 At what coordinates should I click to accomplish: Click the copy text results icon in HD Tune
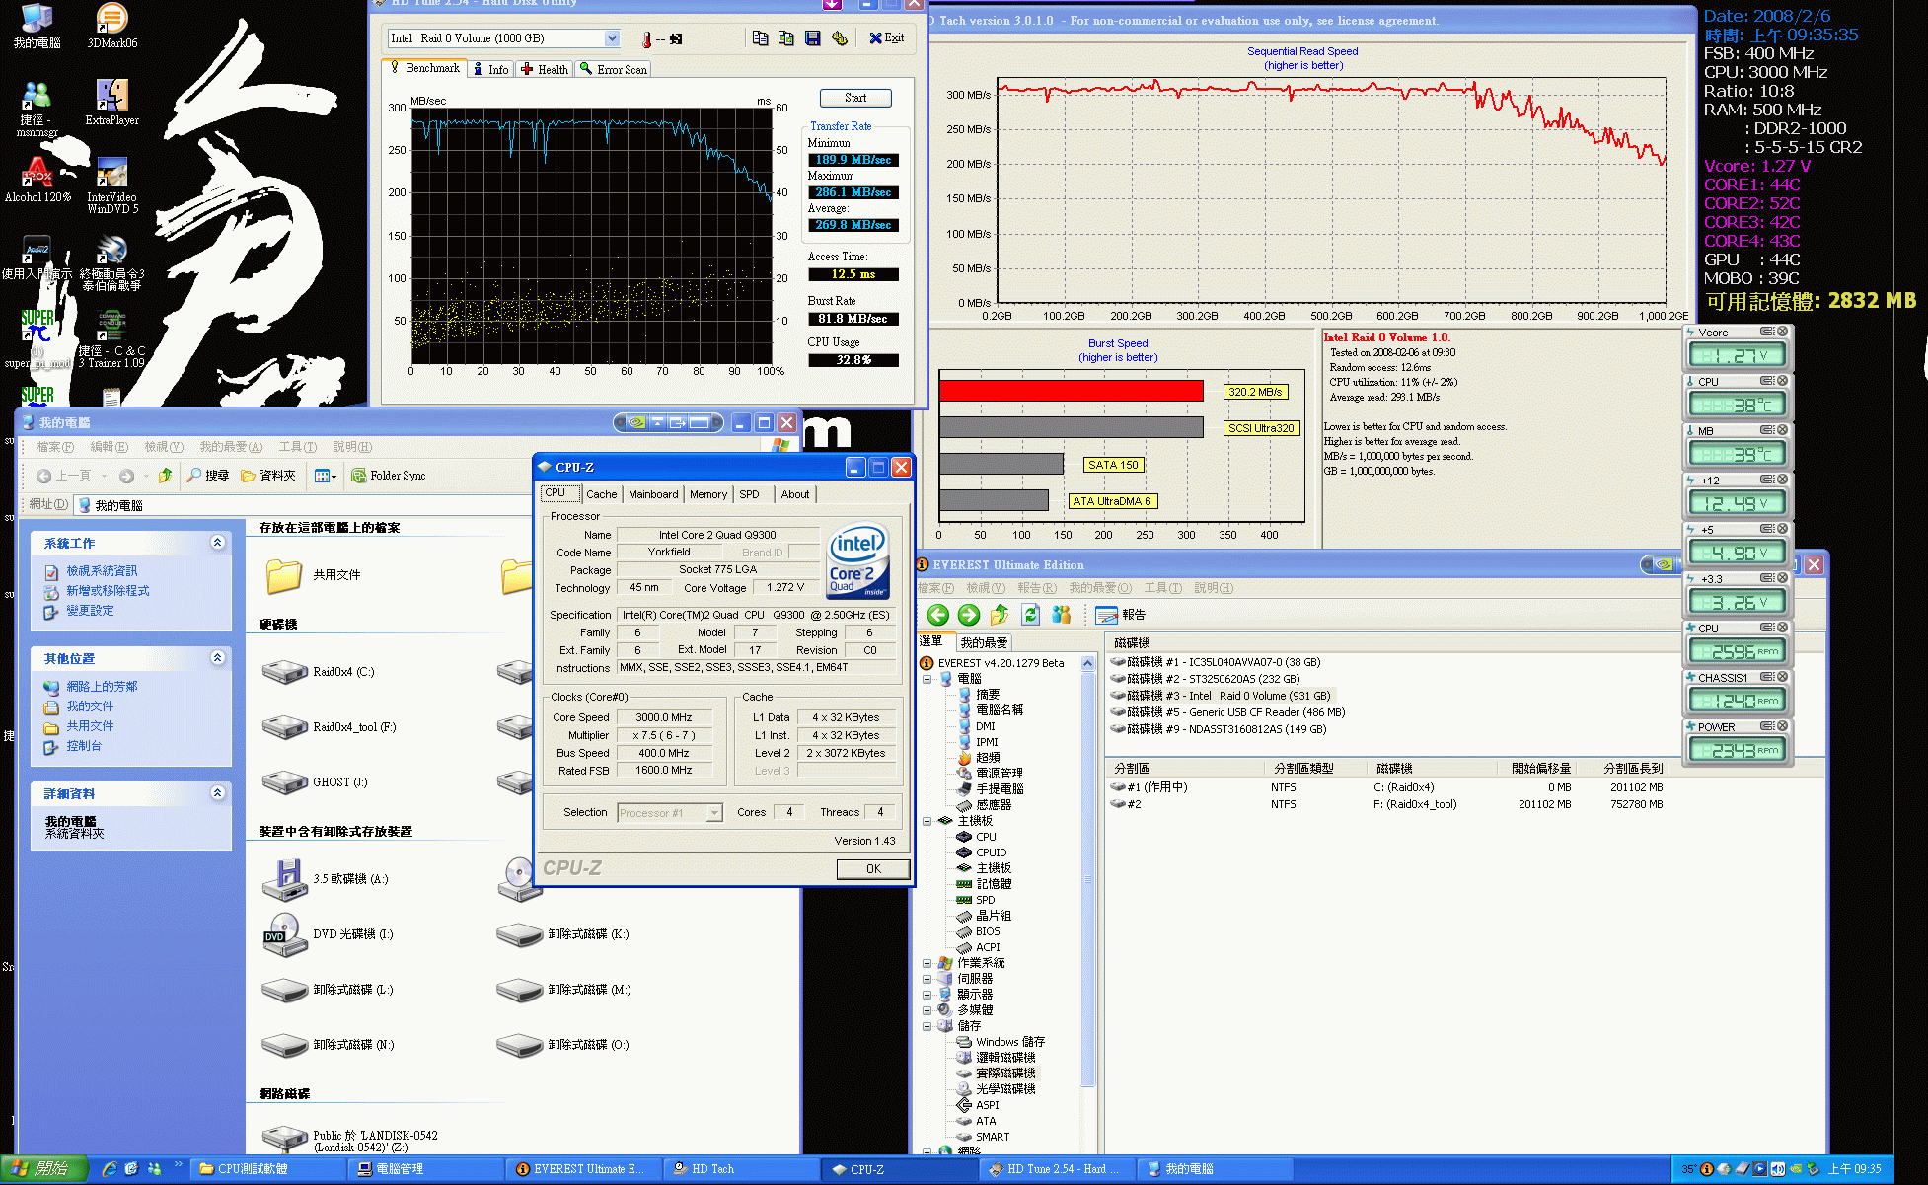click(x=760, y=38)
